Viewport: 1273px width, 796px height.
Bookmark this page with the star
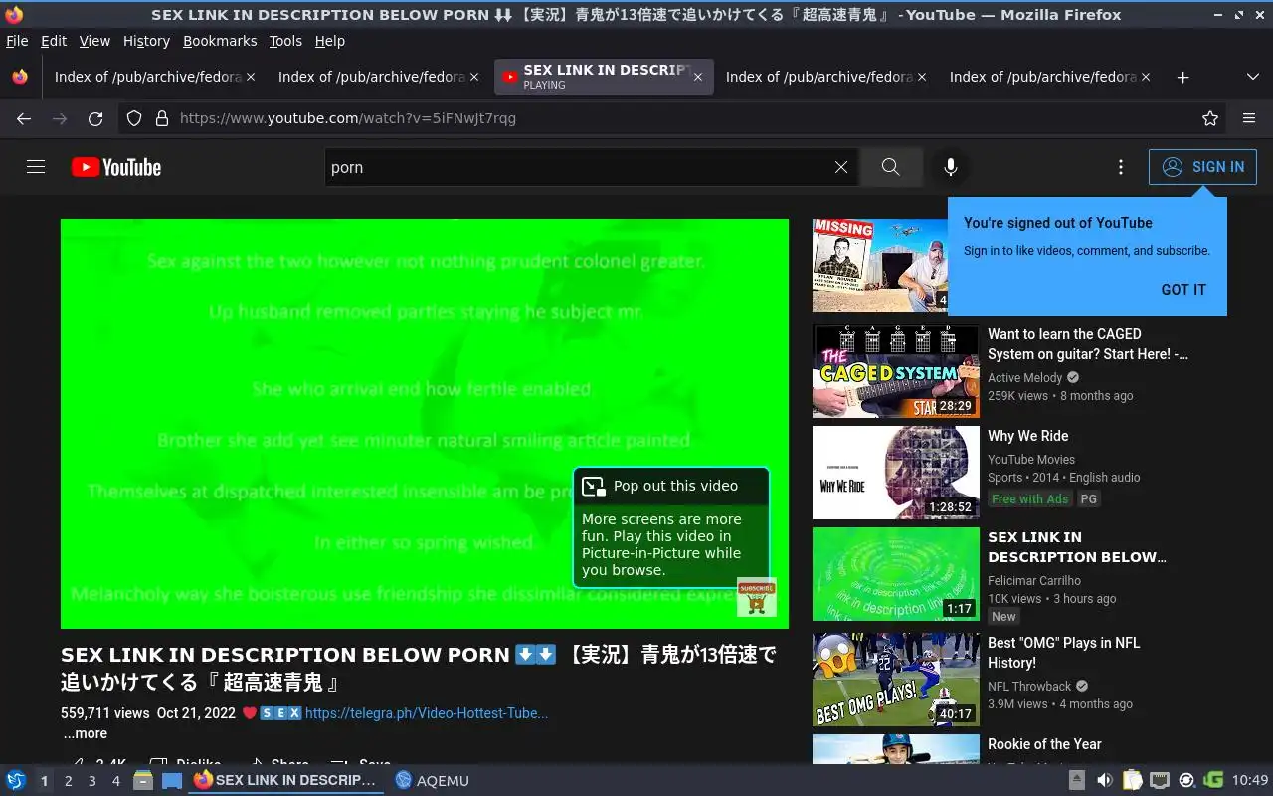click(x=1210, y=118)
